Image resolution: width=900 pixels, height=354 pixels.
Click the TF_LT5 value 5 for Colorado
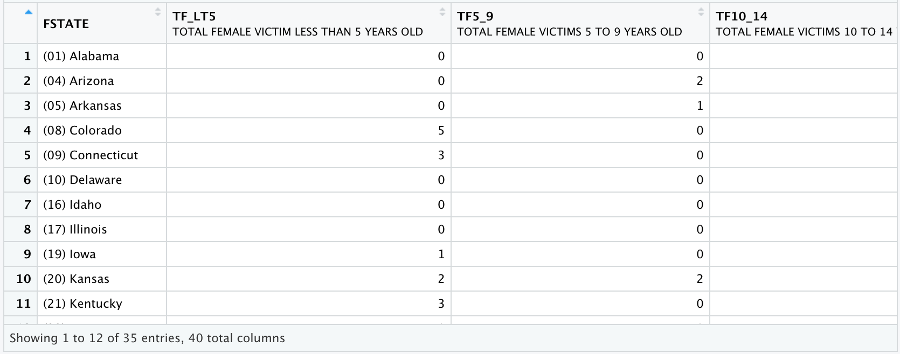441,130
